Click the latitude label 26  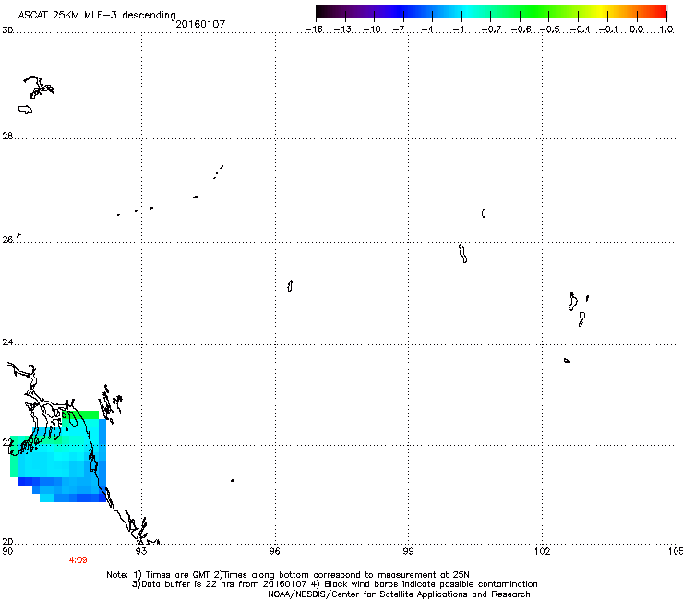7,240
